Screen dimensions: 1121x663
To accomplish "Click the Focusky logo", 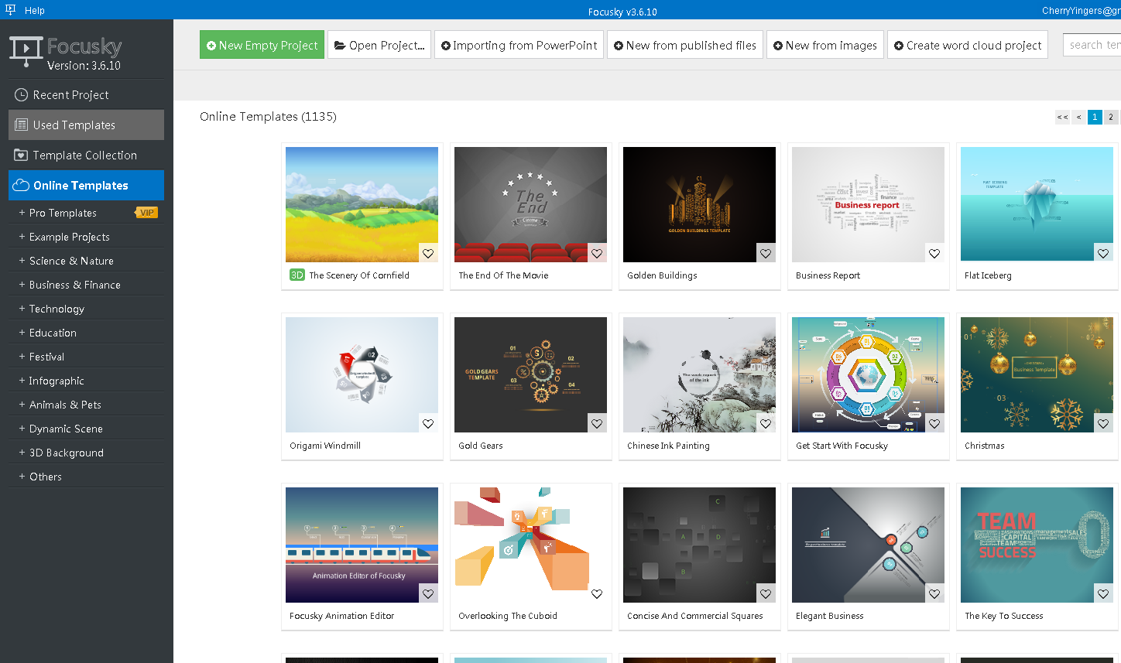I will [x=28, y=50].
